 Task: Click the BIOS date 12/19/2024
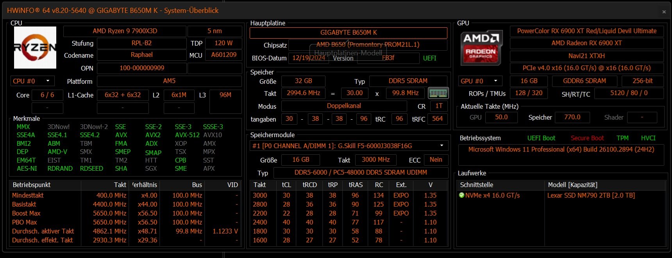click(309, 58)
